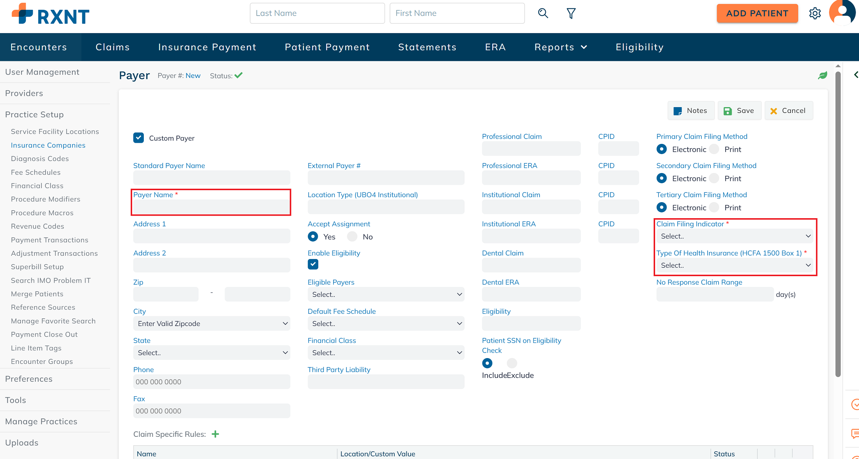Click the user profile avatar
This screenshot has width=859, height=459.
click(843, 13)
